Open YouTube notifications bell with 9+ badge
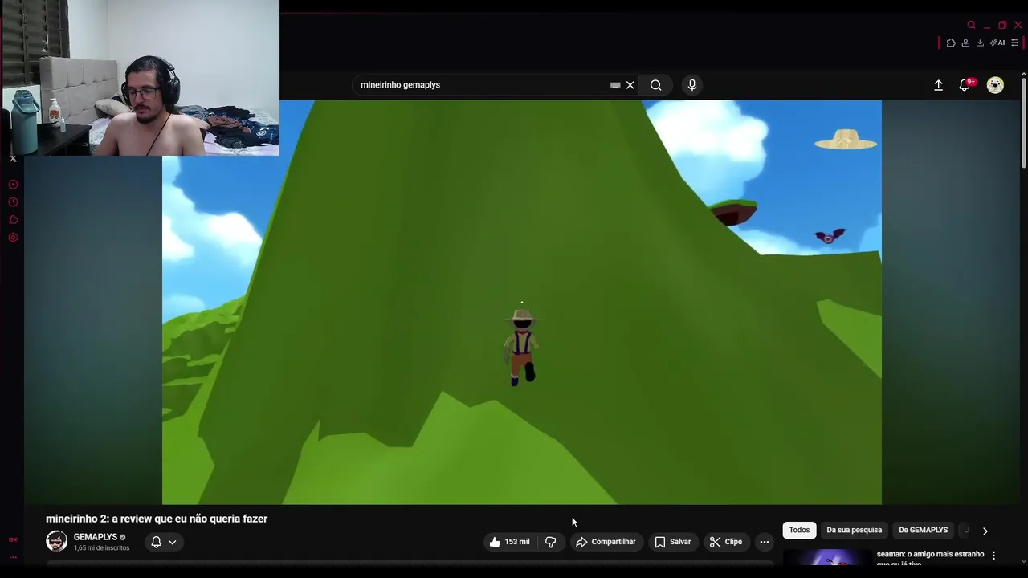1028x578 pixels. 965,84
